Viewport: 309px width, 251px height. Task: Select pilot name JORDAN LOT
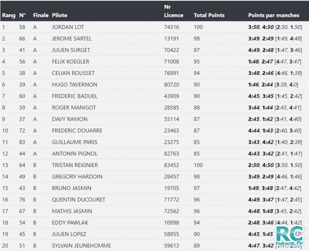pos(68,27)
